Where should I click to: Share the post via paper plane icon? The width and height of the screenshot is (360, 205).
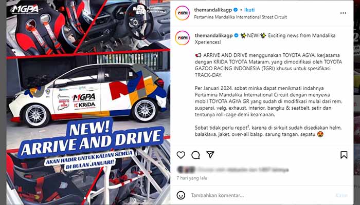pos(210,155)
